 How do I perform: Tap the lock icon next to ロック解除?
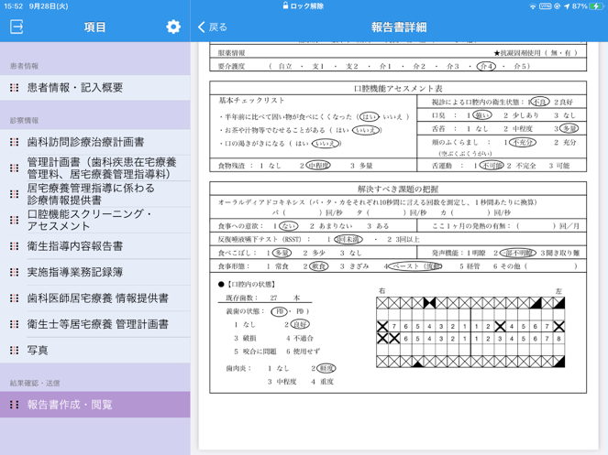286,5
